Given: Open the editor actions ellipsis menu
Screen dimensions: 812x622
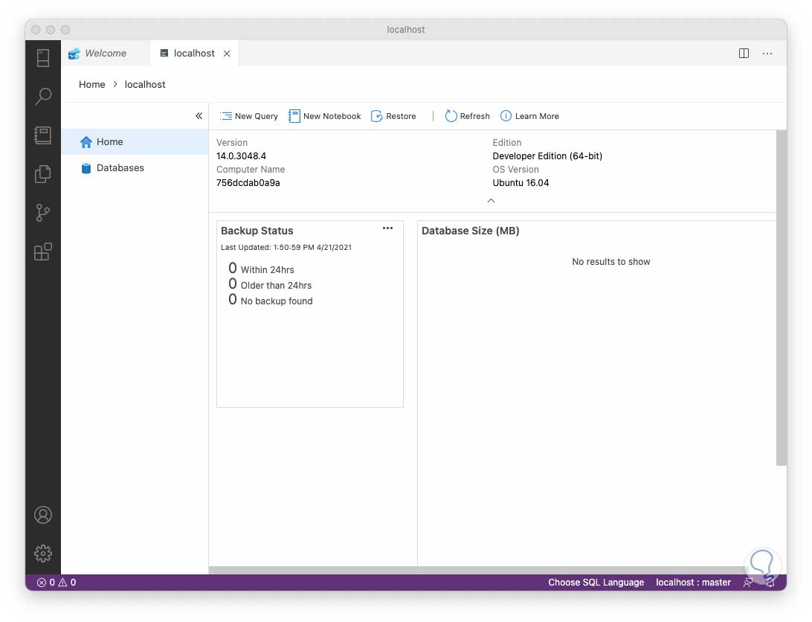Looking at the screenshot, I should click(x=767, y=53).
